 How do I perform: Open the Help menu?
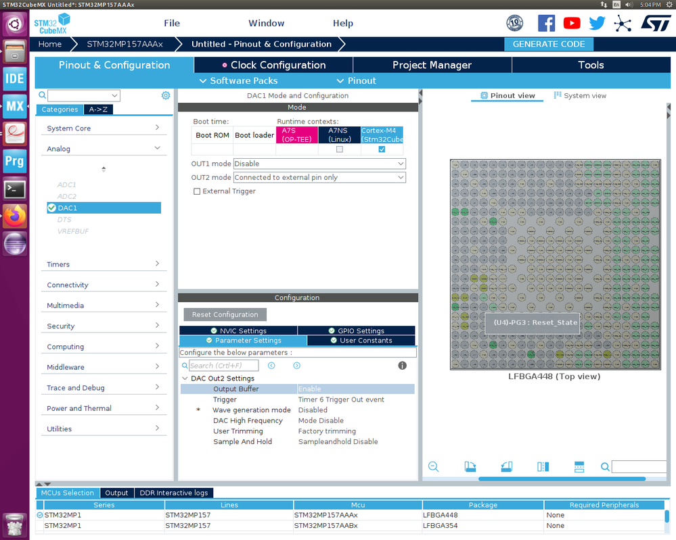click(343, 23)
